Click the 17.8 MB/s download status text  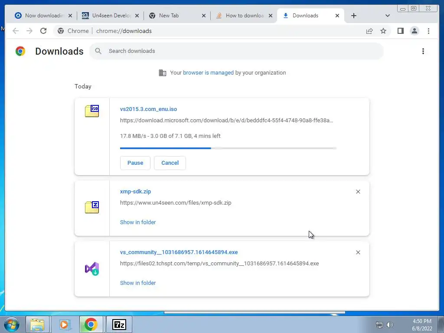[170, 136]
